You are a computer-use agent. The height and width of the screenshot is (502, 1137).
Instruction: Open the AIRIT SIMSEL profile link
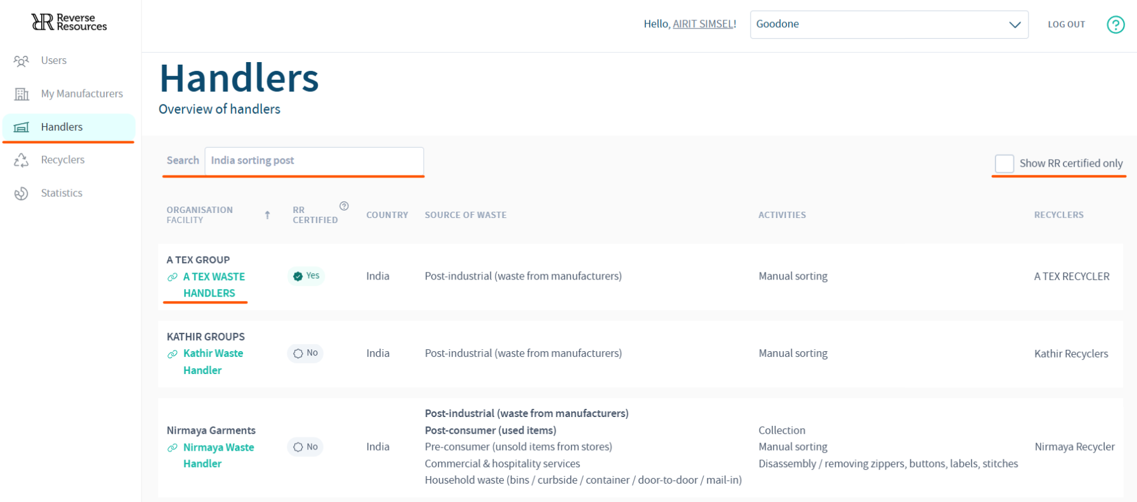point(702,24)
